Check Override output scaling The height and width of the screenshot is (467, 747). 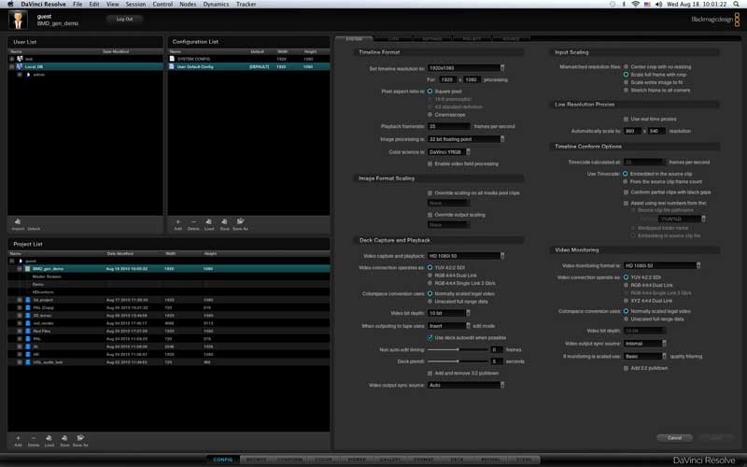[430, 215]
